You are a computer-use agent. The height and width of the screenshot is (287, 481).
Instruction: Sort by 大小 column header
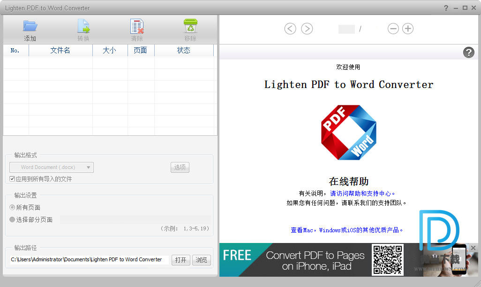110,51
